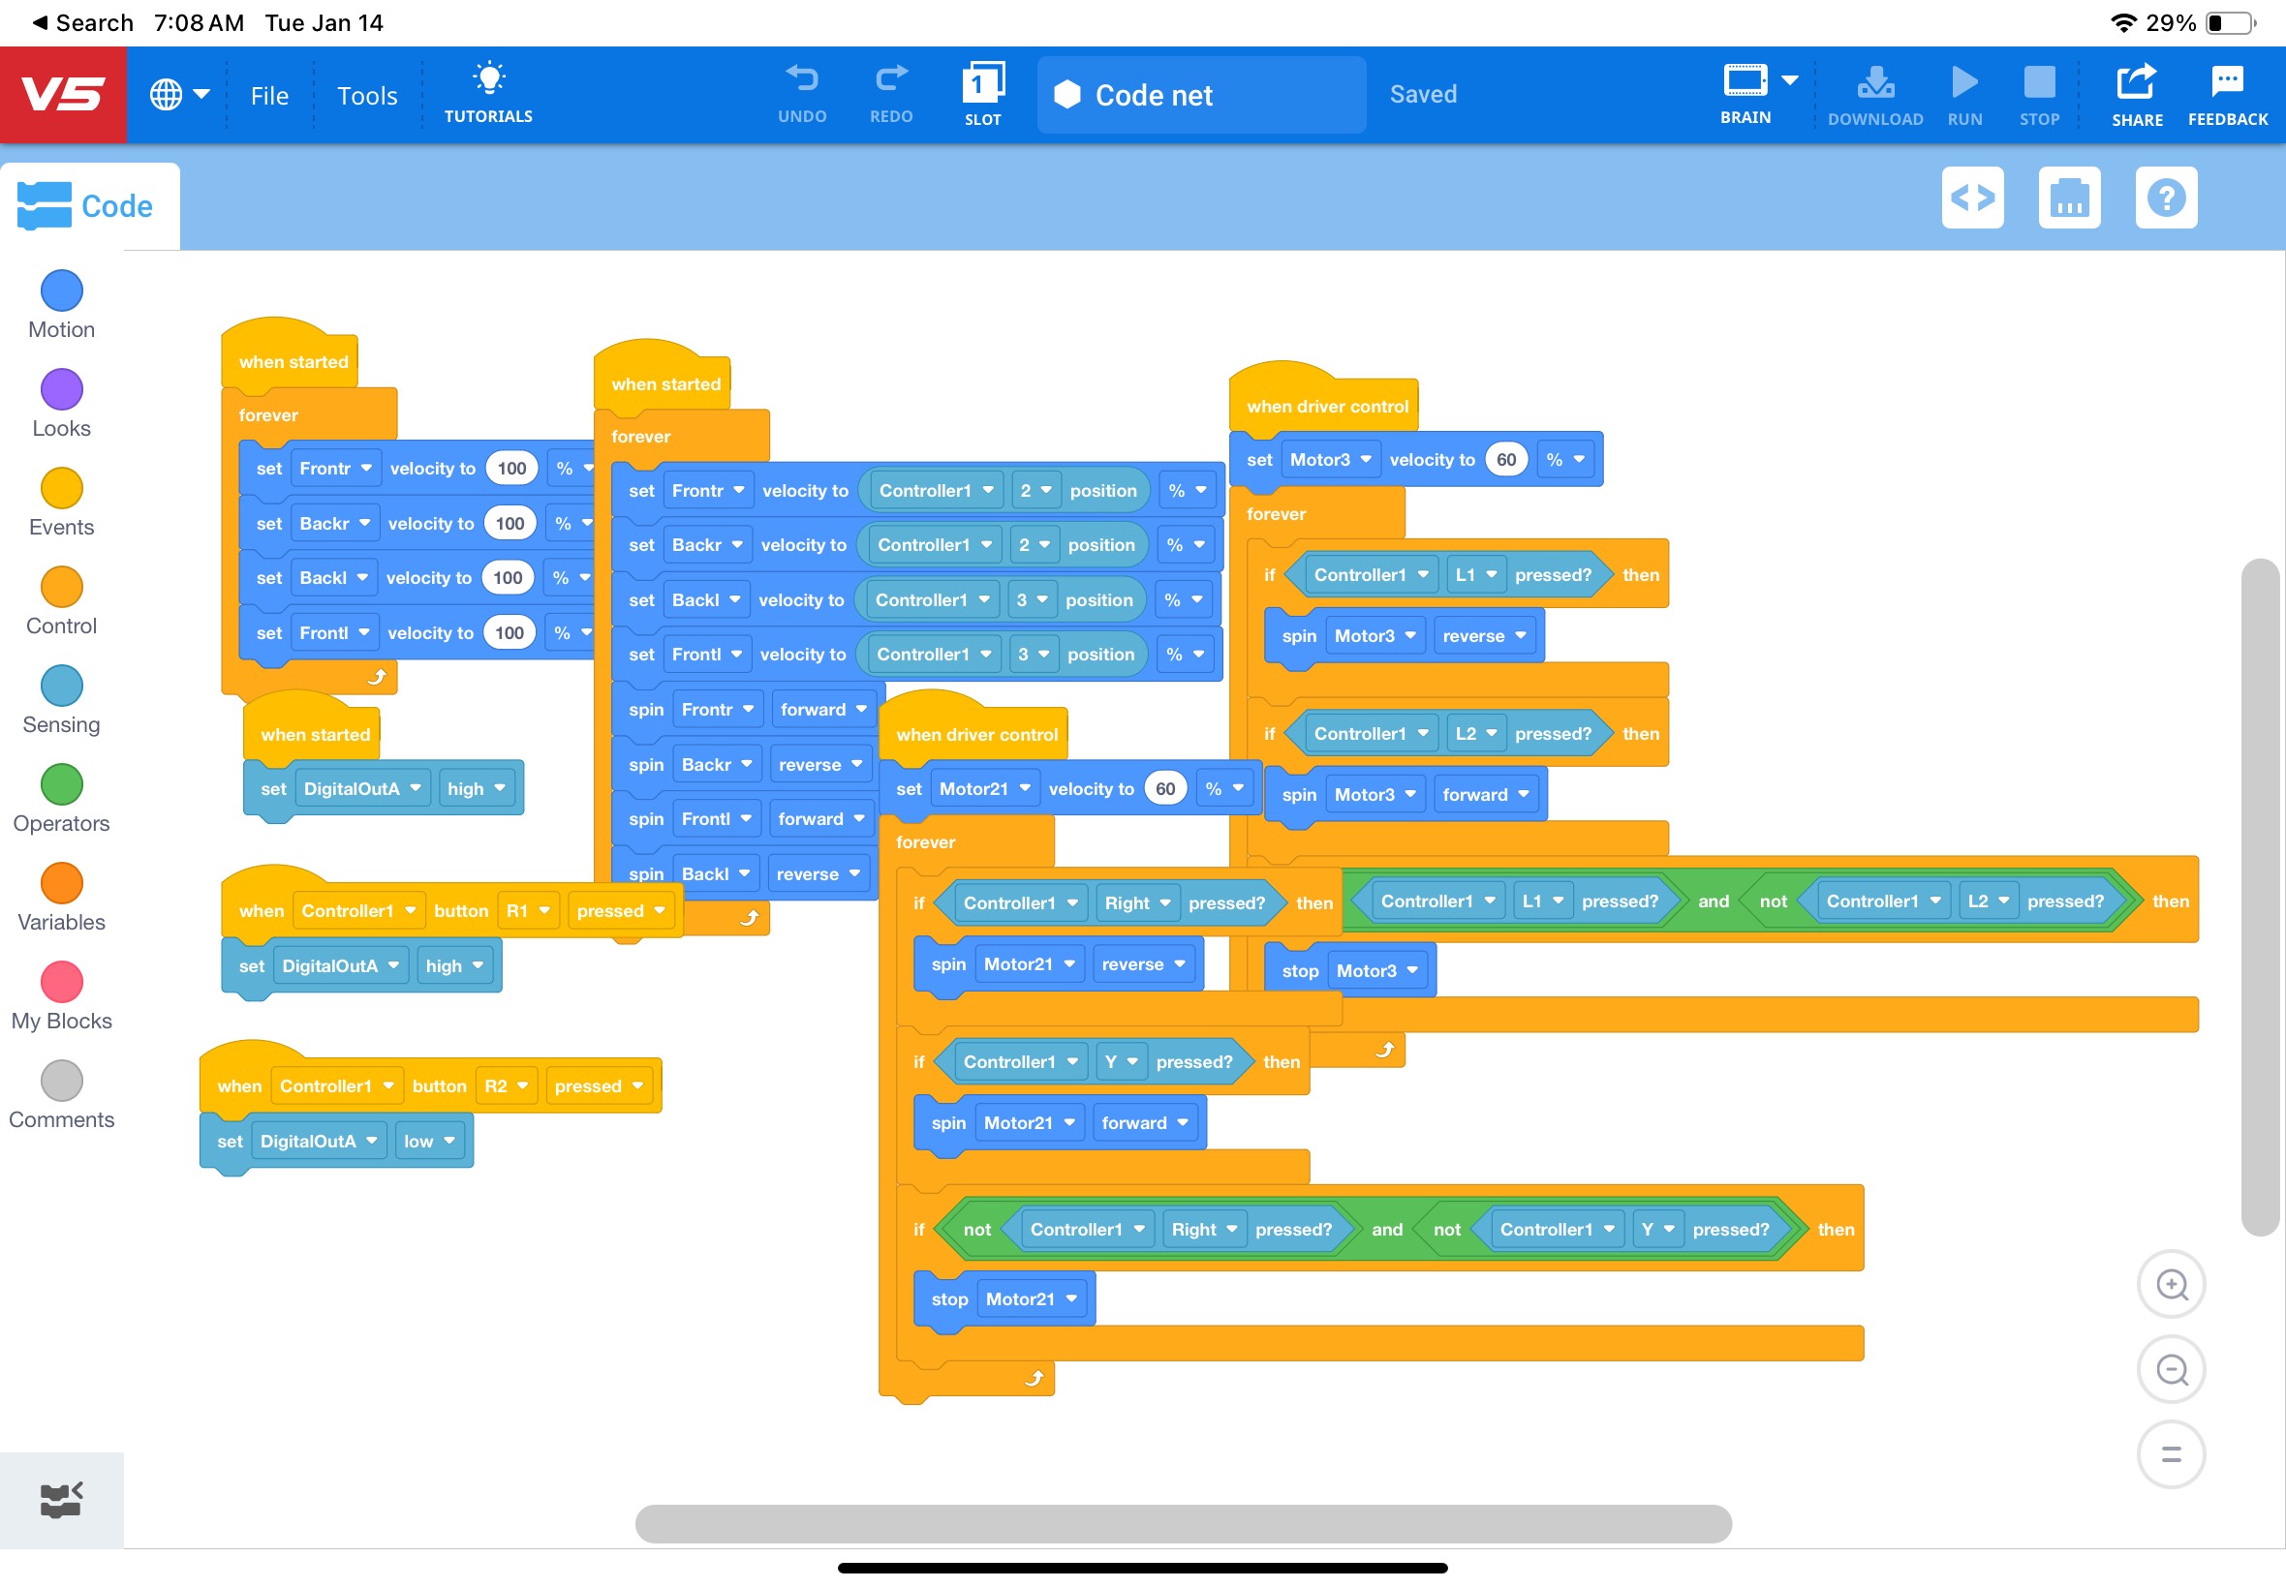Image resolution: width=2286 pixels, height=1588 pixels.
Task: Open the File menu
Action: click(269, 96)
